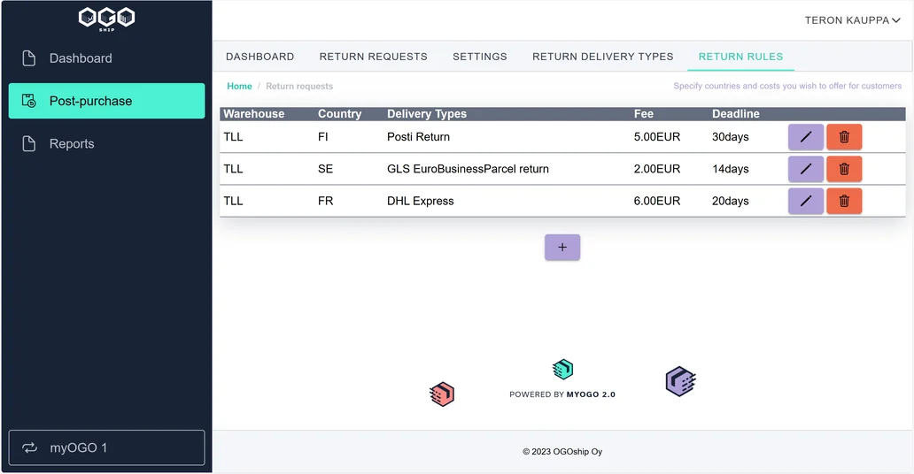This screenshot has height=474, width=914.
Task: Open the top Dashboard tab
Action: [260, 57]
